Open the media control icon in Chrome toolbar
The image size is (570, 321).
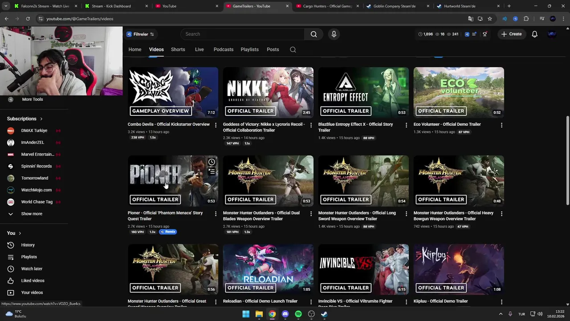(x=541, y=19)
